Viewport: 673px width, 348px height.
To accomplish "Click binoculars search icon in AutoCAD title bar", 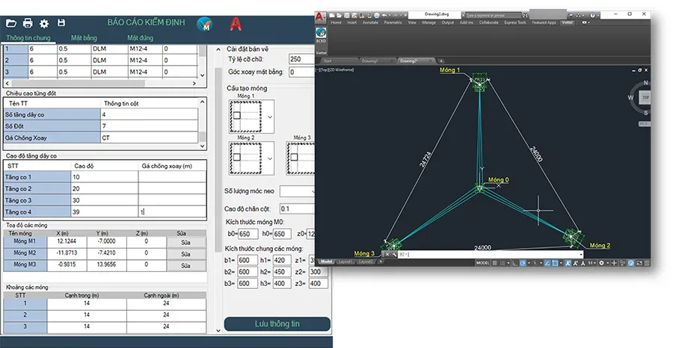I will click(525, 16).
